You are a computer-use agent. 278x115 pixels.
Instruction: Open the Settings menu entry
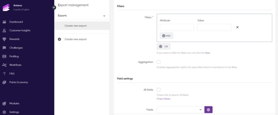click(x=14, y=112)
